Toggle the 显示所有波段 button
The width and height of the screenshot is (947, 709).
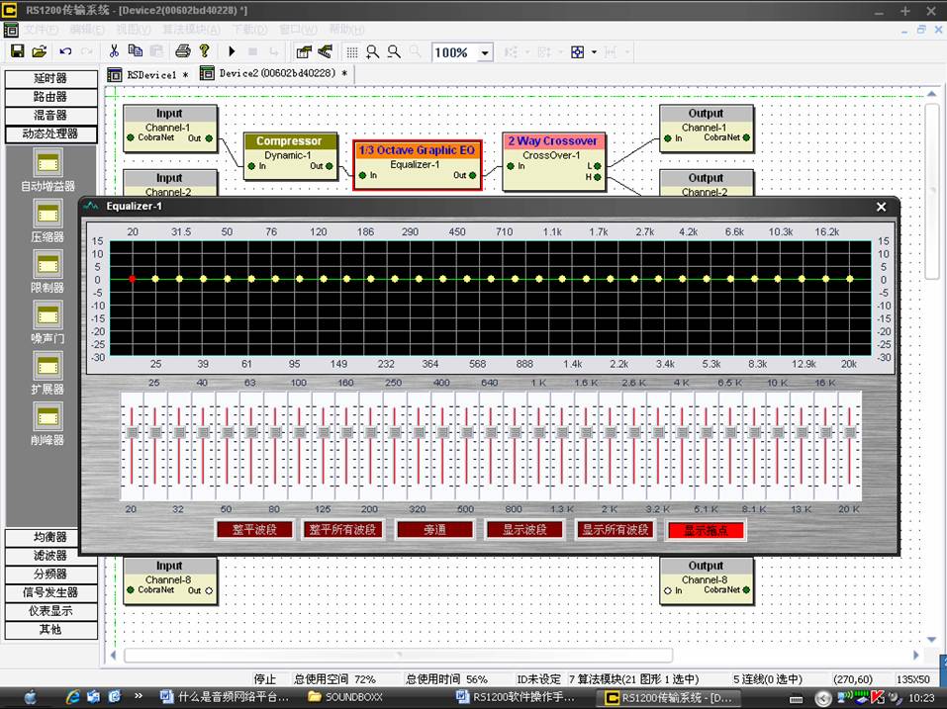point(615,530)
